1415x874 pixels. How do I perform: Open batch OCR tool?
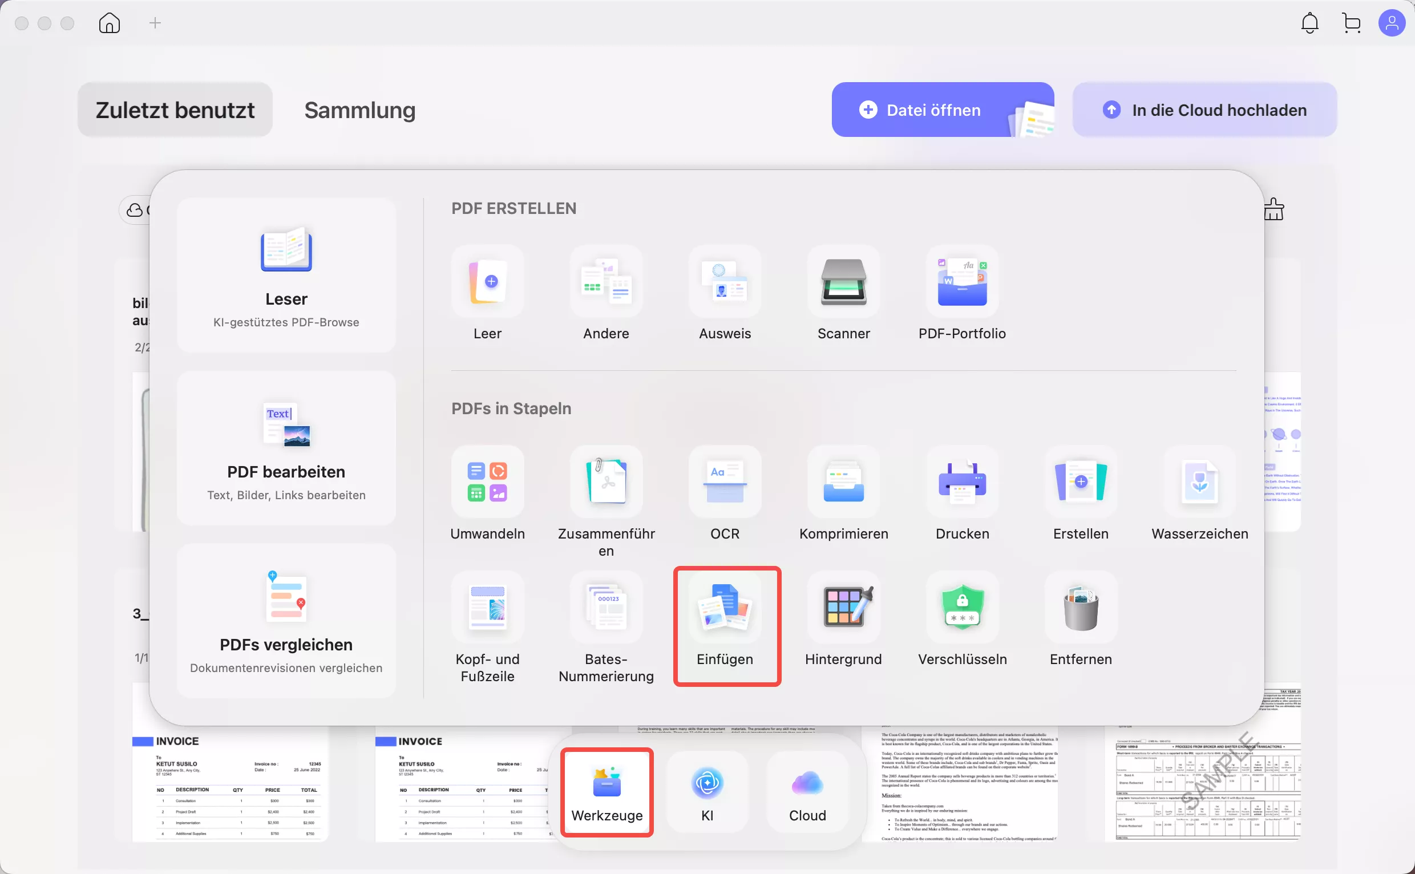(x=725, y=493)
